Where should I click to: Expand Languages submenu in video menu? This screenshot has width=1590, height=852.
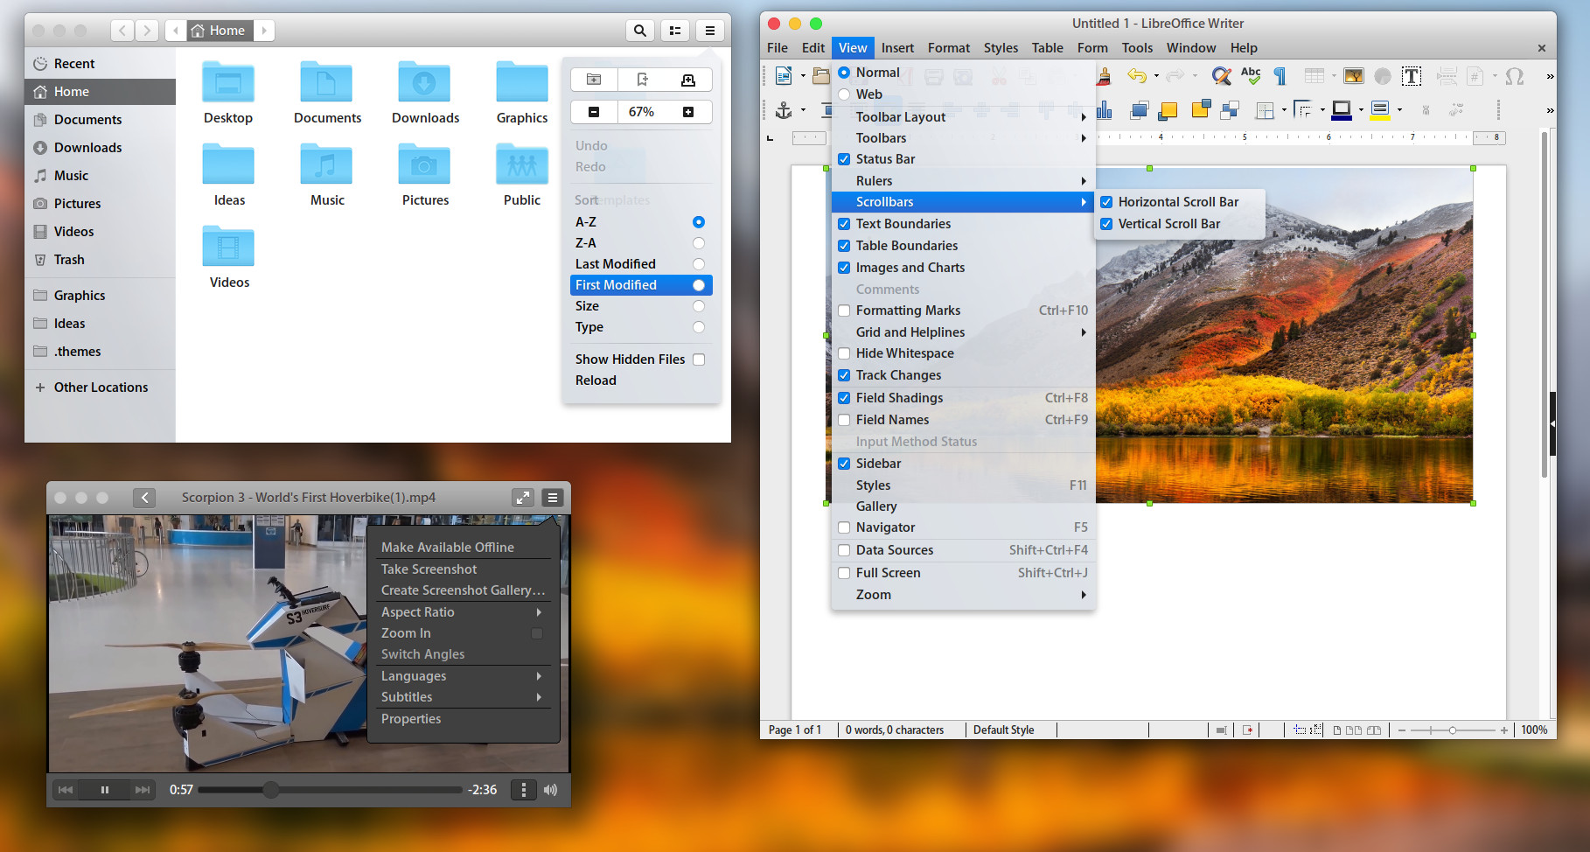coord(463,676)
